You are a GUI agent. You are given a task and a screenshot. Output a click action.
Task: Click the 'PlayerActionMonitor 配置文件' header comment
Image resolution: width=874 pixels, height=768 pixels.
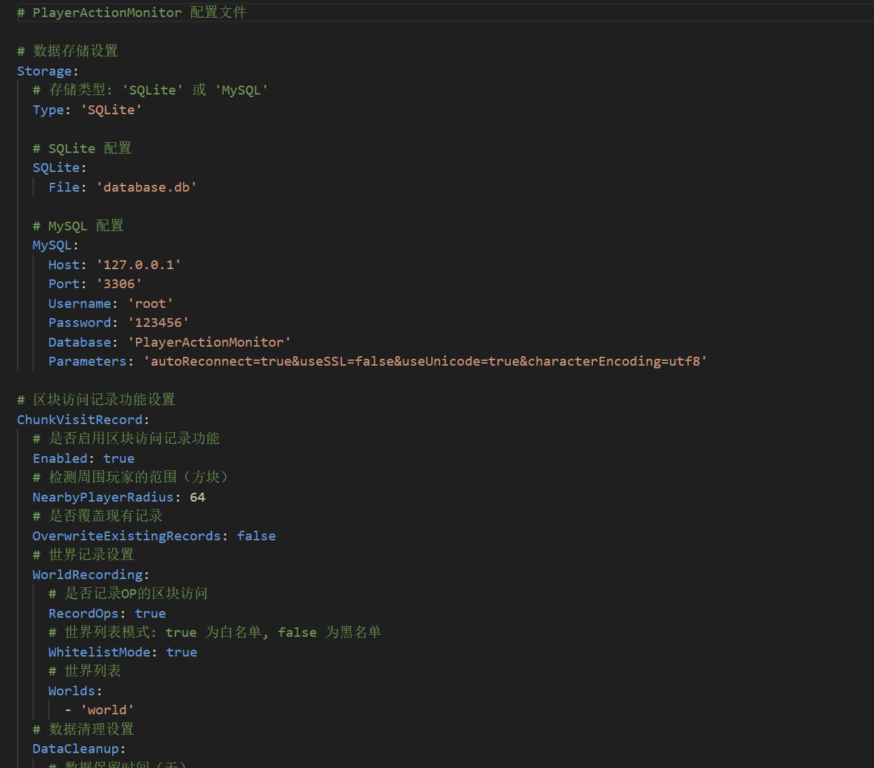coord(132,12)
